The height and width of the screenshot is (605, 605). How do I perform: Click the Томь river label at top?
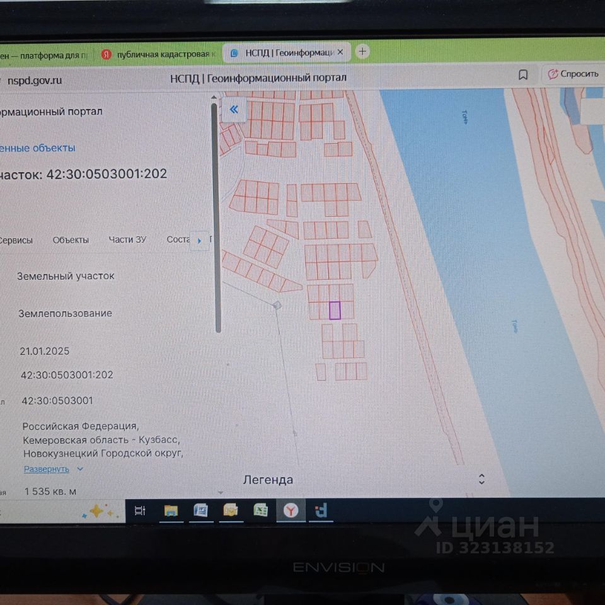coord(464,117)
